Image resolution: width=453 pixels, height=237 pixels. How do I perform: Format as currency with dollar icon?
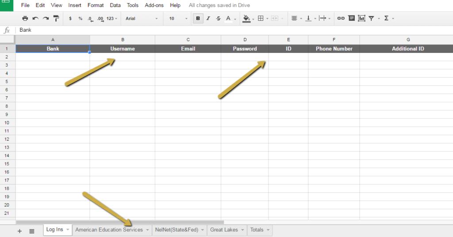[x=70, y=19]
